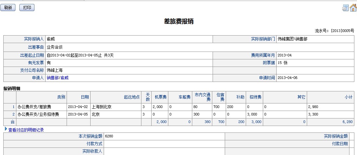Click the 打印 print button
This screenshot has height=155, width=357.
coord(27,8)
